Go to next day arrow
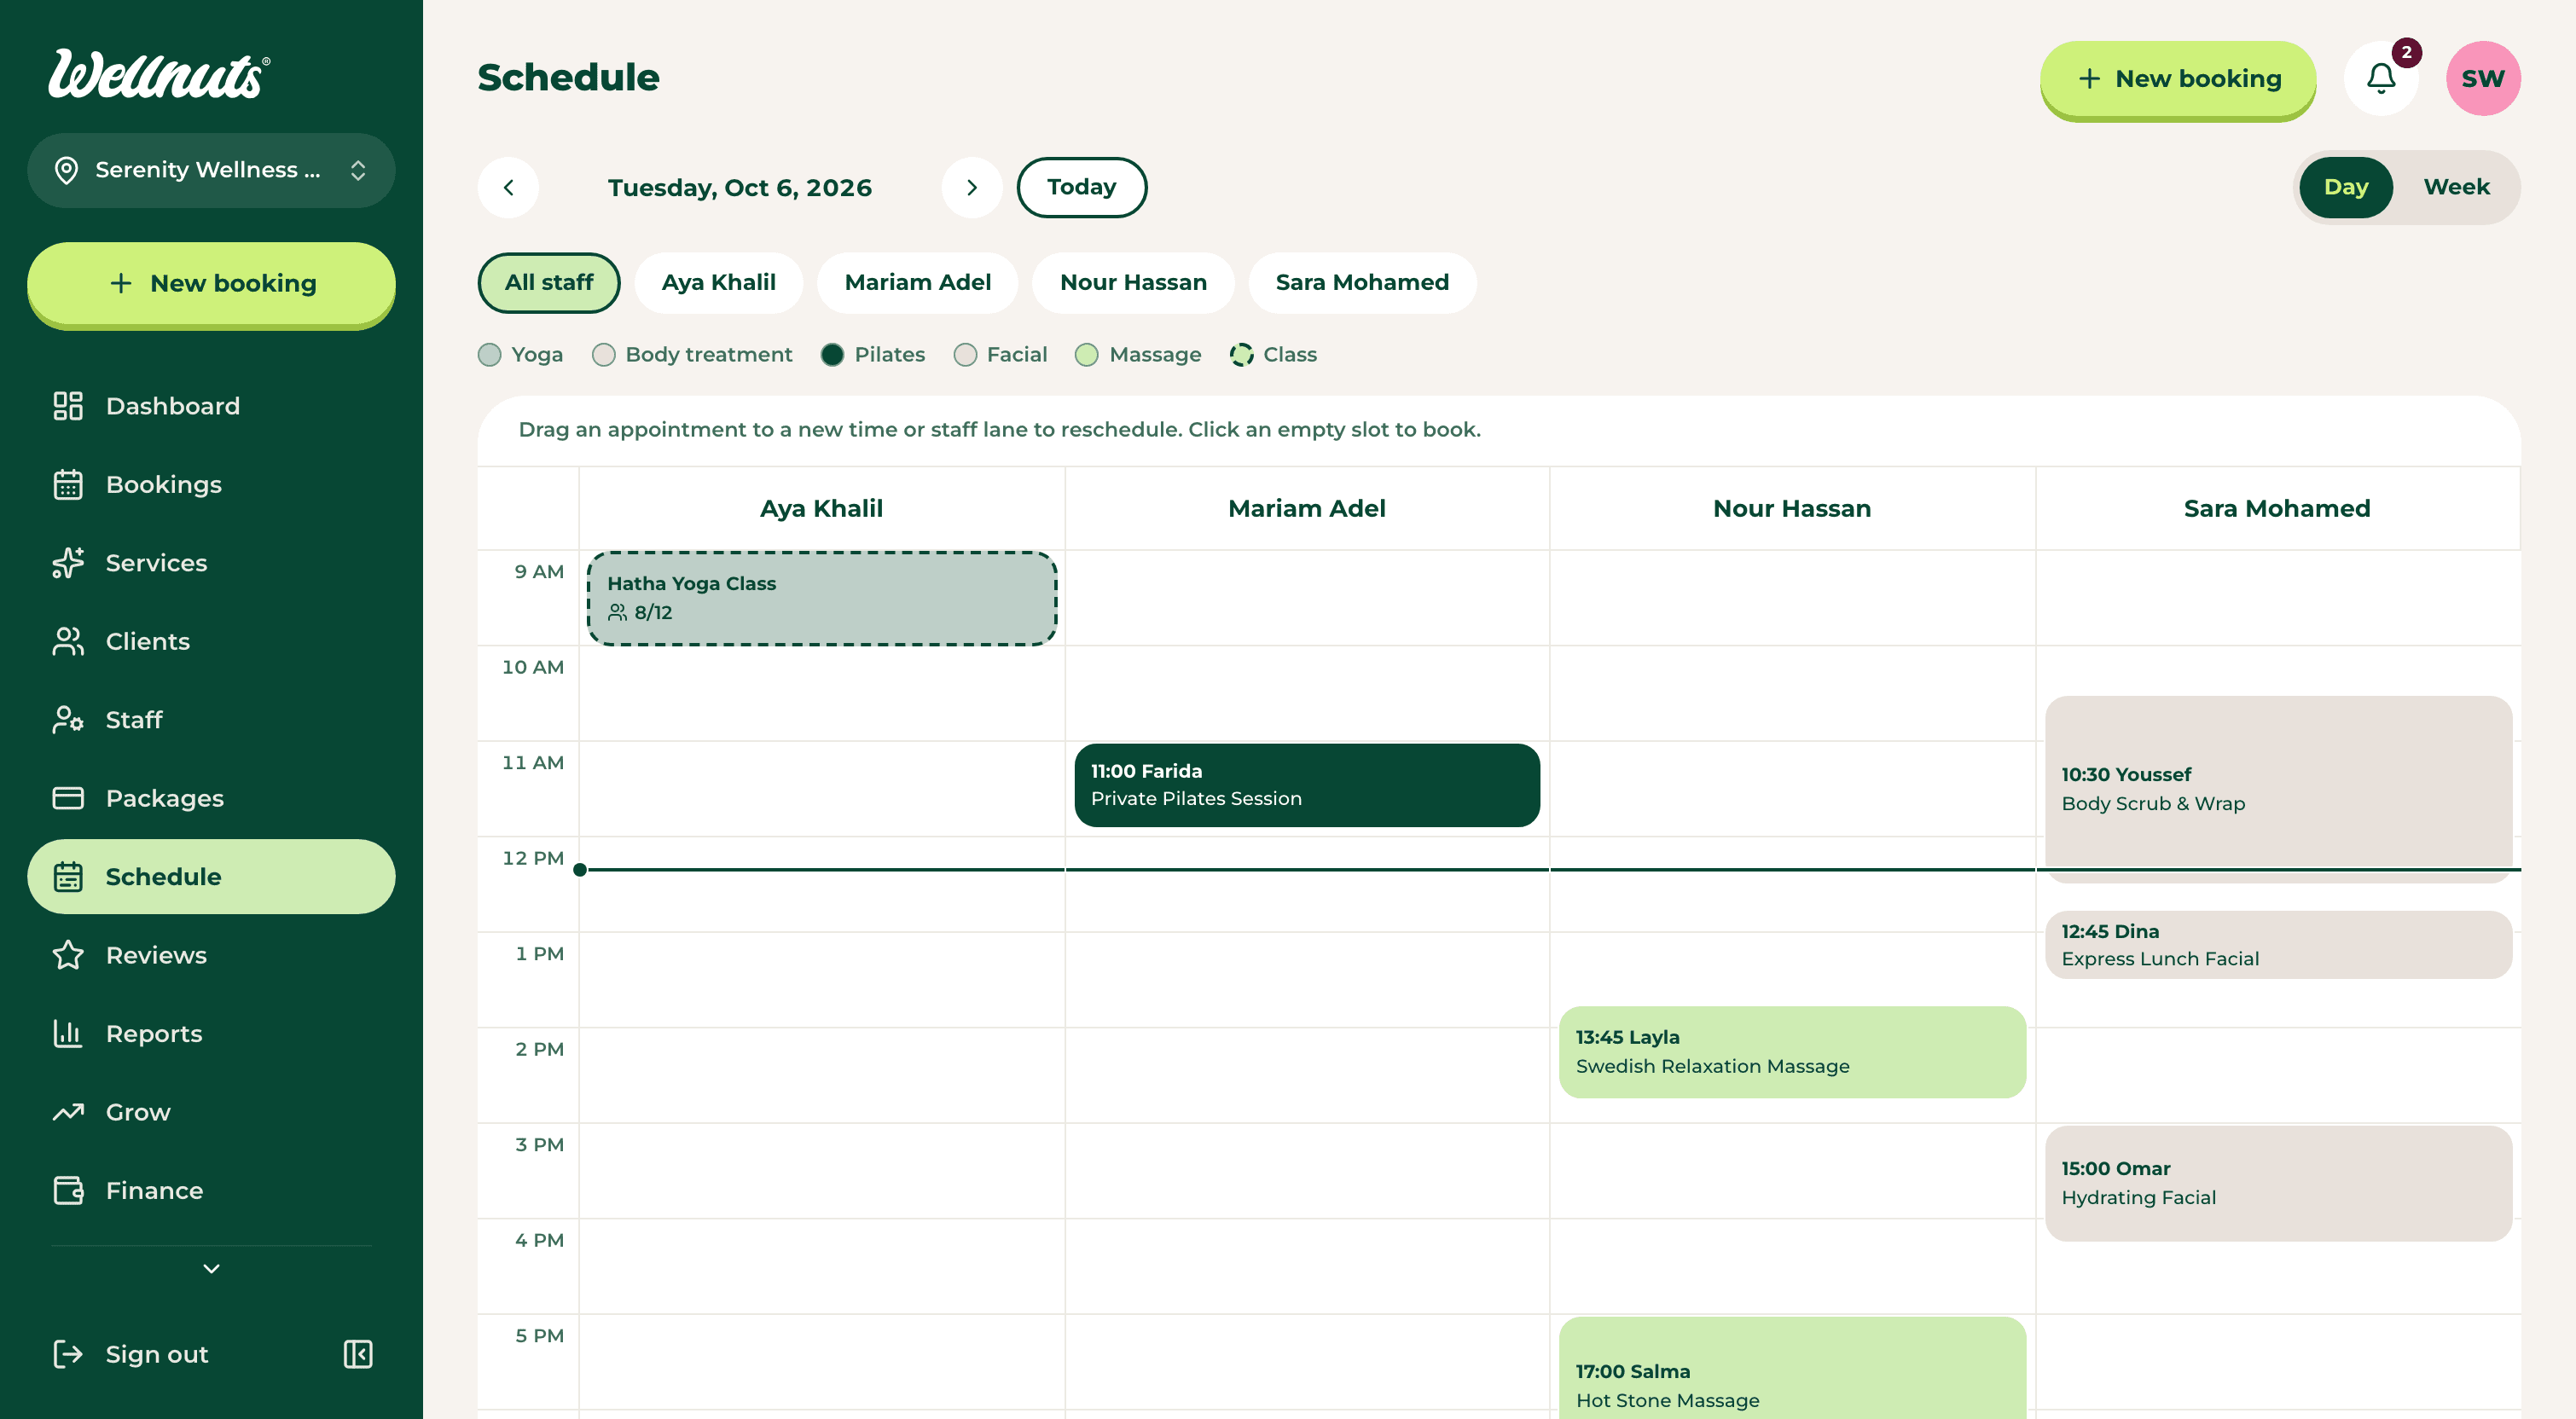This screenshot has height=1419, width=2576. 972,187
